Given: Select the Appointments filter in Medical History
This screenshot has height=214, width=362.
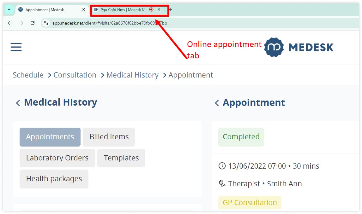Looking at the screenshot, I should point(50,137).
